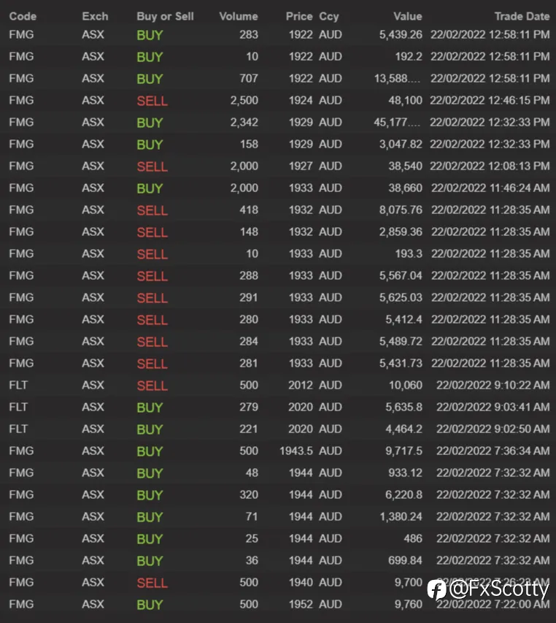Click FLT code in the 10,060 value row
Screen dimensions: 556x623
(18, 385)
